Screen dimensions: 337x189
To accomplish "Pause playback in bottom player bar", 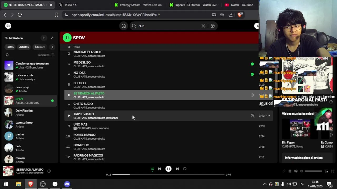I will [168, 169].
